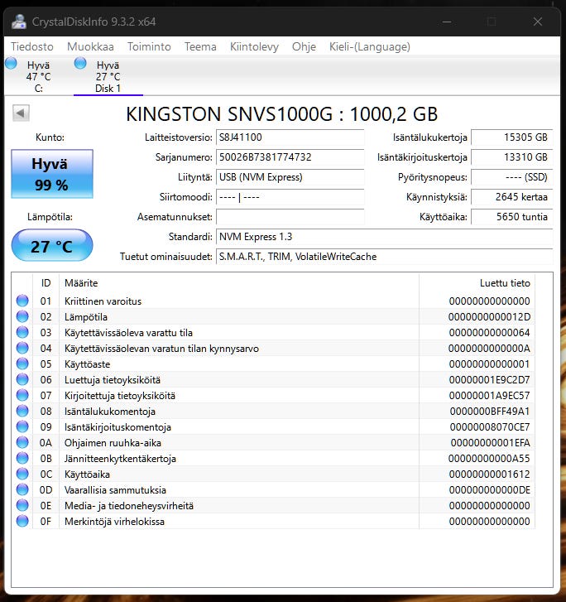The width and height of the screenshot is (566, 602).
Task: Click the Laitteistoversio firmware field
Action: pyautogui.click(x=290, y=137)
